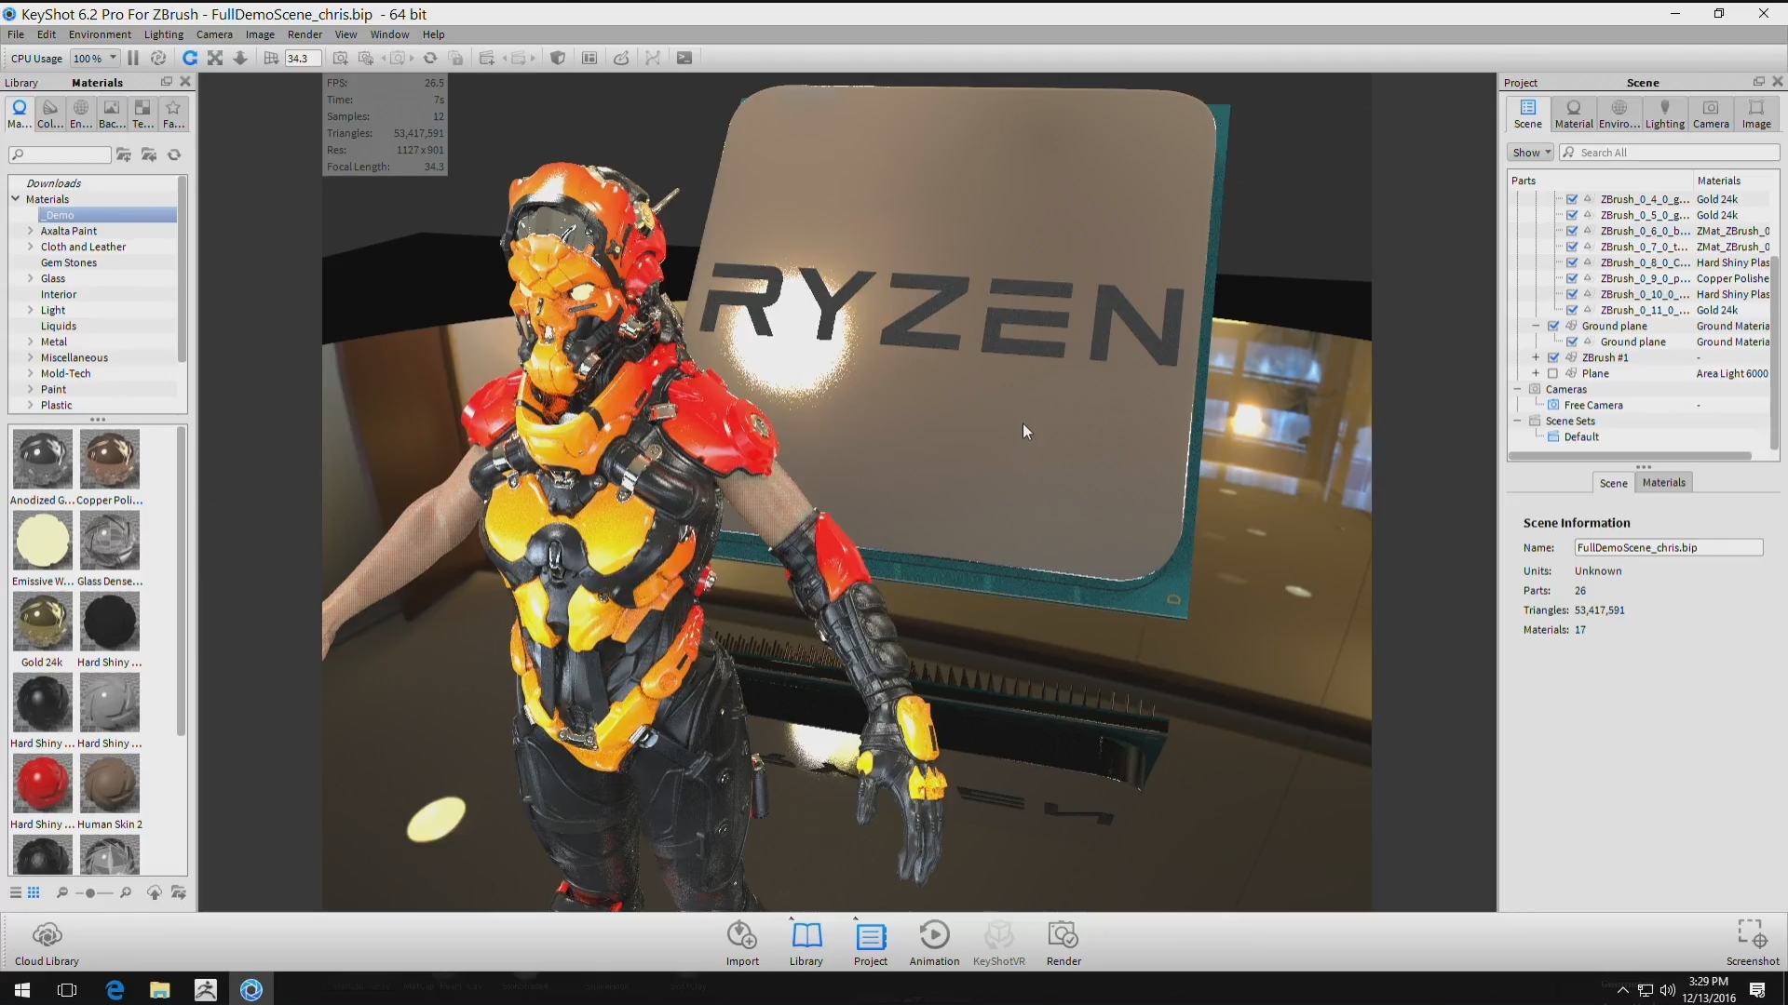Enable the Plane visibility checkbox

coord(1553,373)
